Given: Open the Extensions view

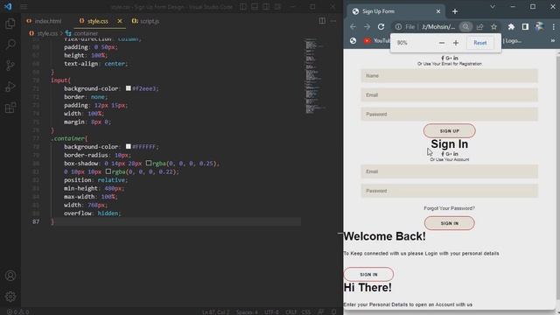Looking at the screenshot, I should pos(10,108).
